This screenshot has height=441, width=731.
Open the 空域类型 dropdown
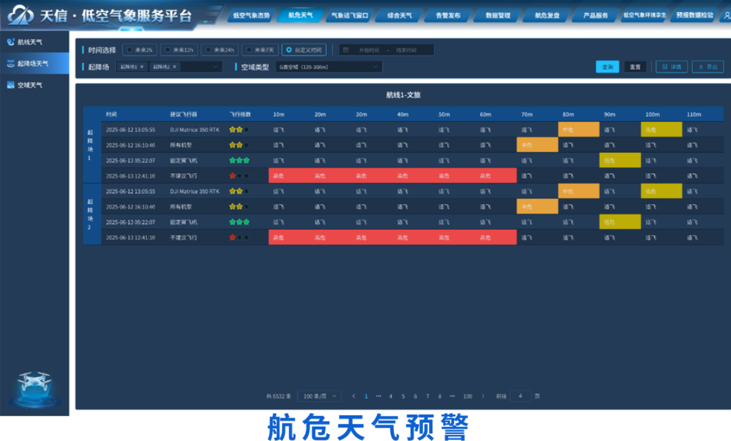[329, 67]
